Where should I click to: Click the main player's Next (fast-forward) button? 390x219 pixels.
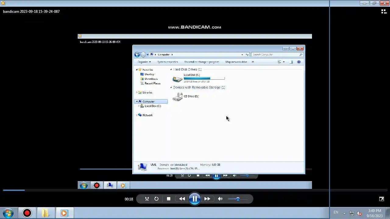(207, 199)
